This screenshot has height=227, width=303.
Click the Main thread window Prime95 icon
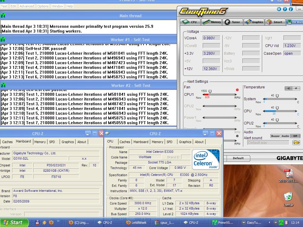click(x=3, y=16)
